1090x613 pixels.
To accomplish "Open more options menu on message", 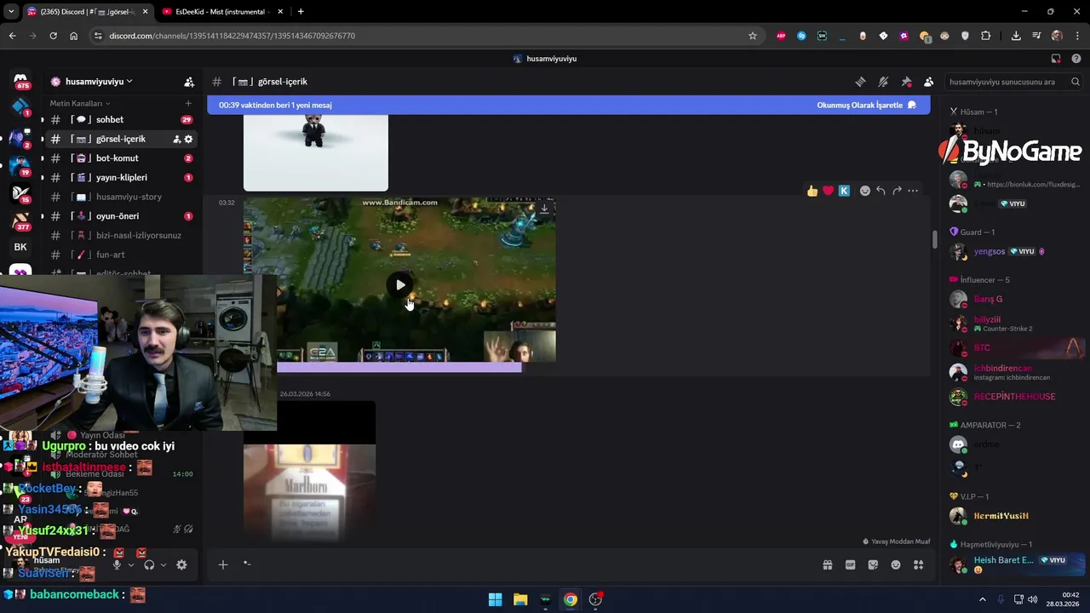I will coord(913,191).
